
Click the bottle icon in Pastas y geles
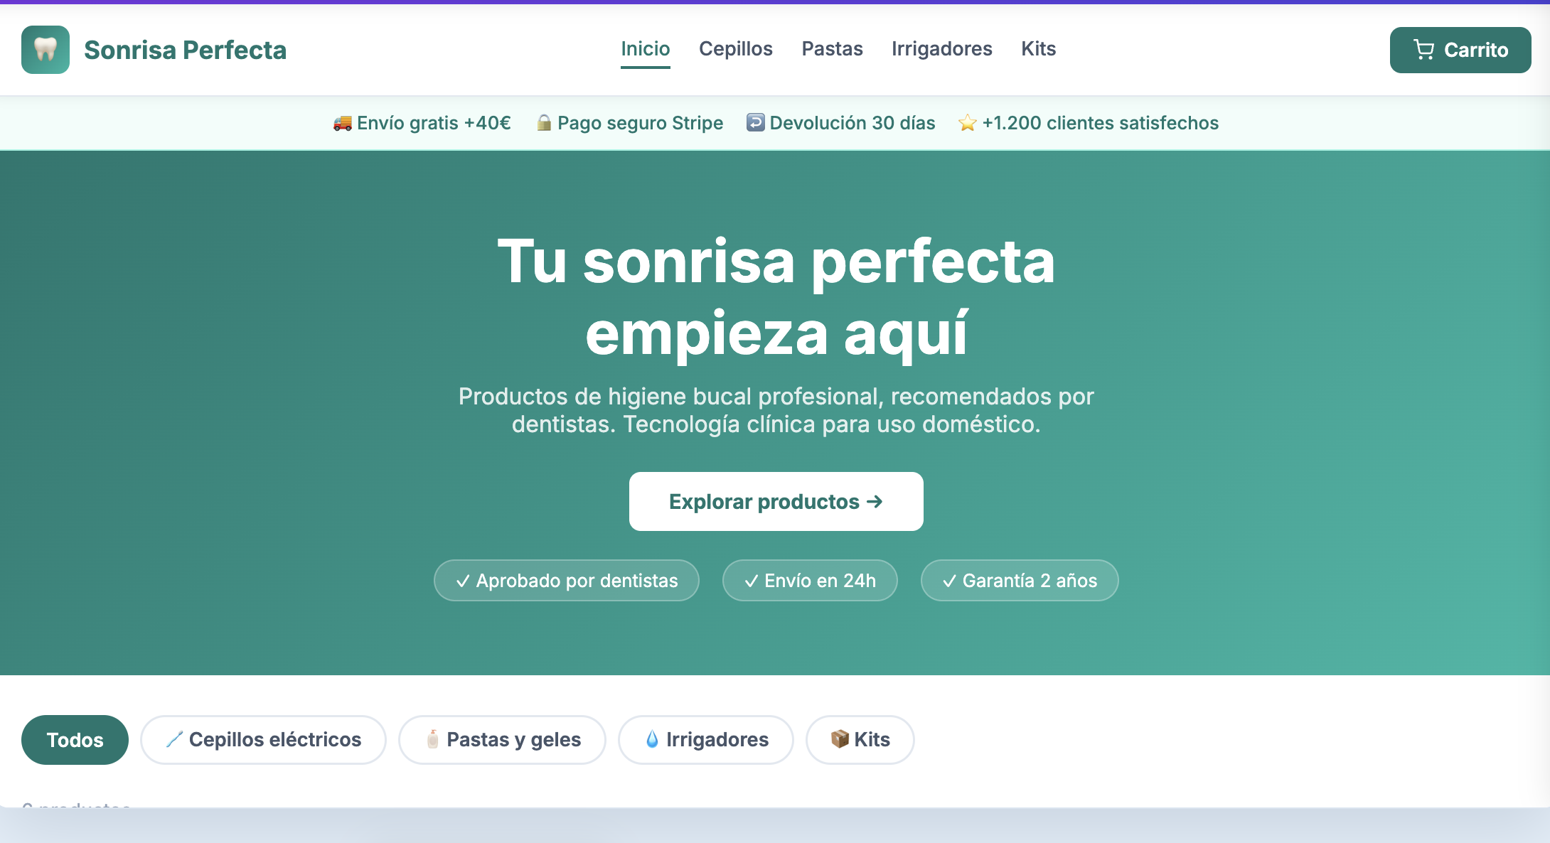pos(432,739)
